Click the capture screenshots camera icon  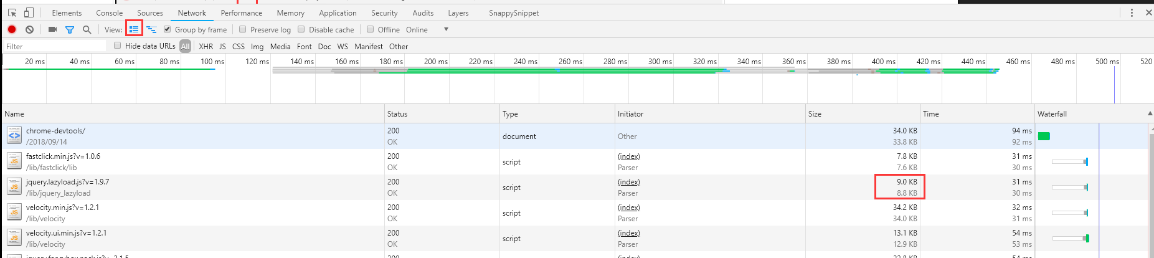click(x=52, y=29)
